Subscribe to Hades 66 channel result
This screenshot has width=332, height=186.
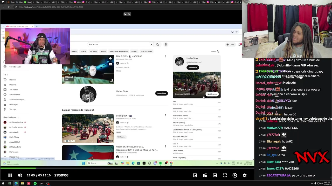[x=161, y=93]
